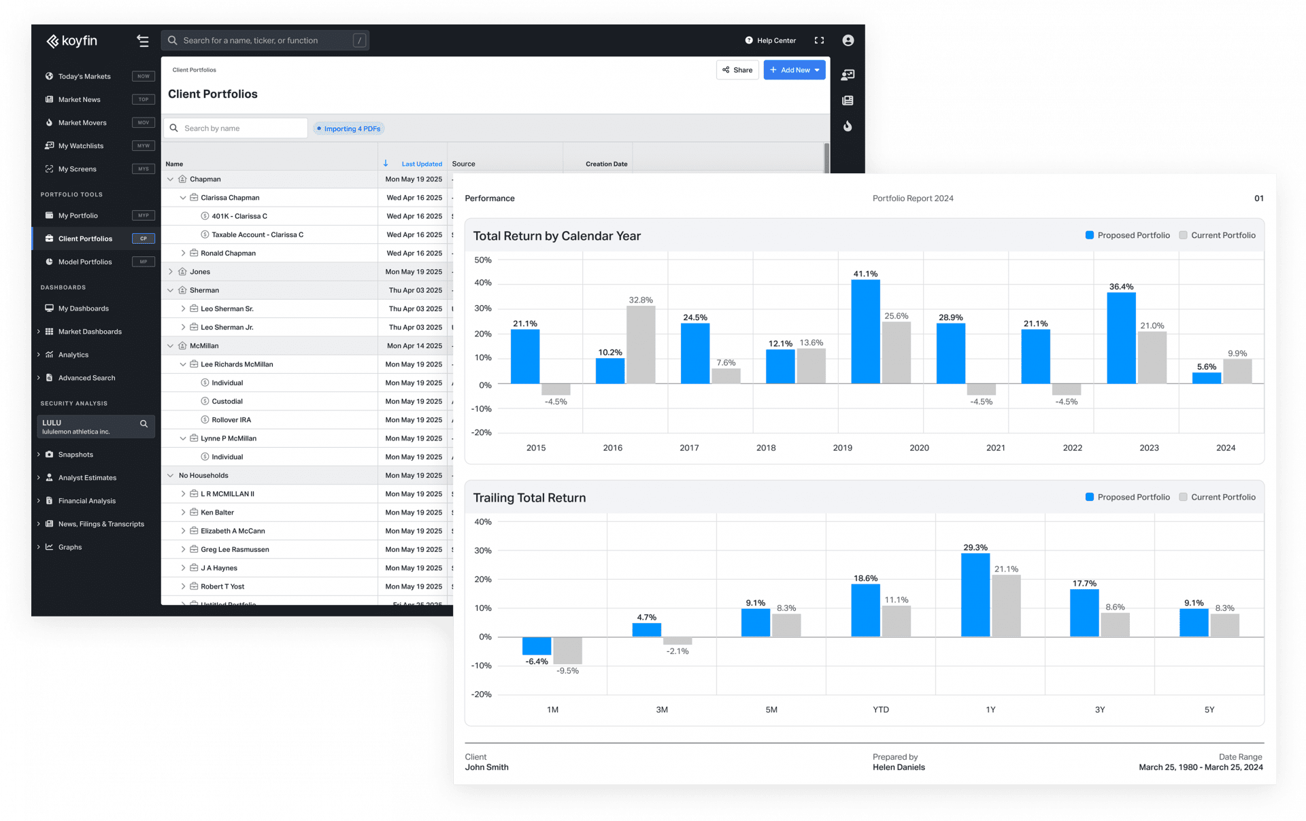Toggle the Importing 4 PDFs filter chip
1306x821 pixels.
pos(348,128)
